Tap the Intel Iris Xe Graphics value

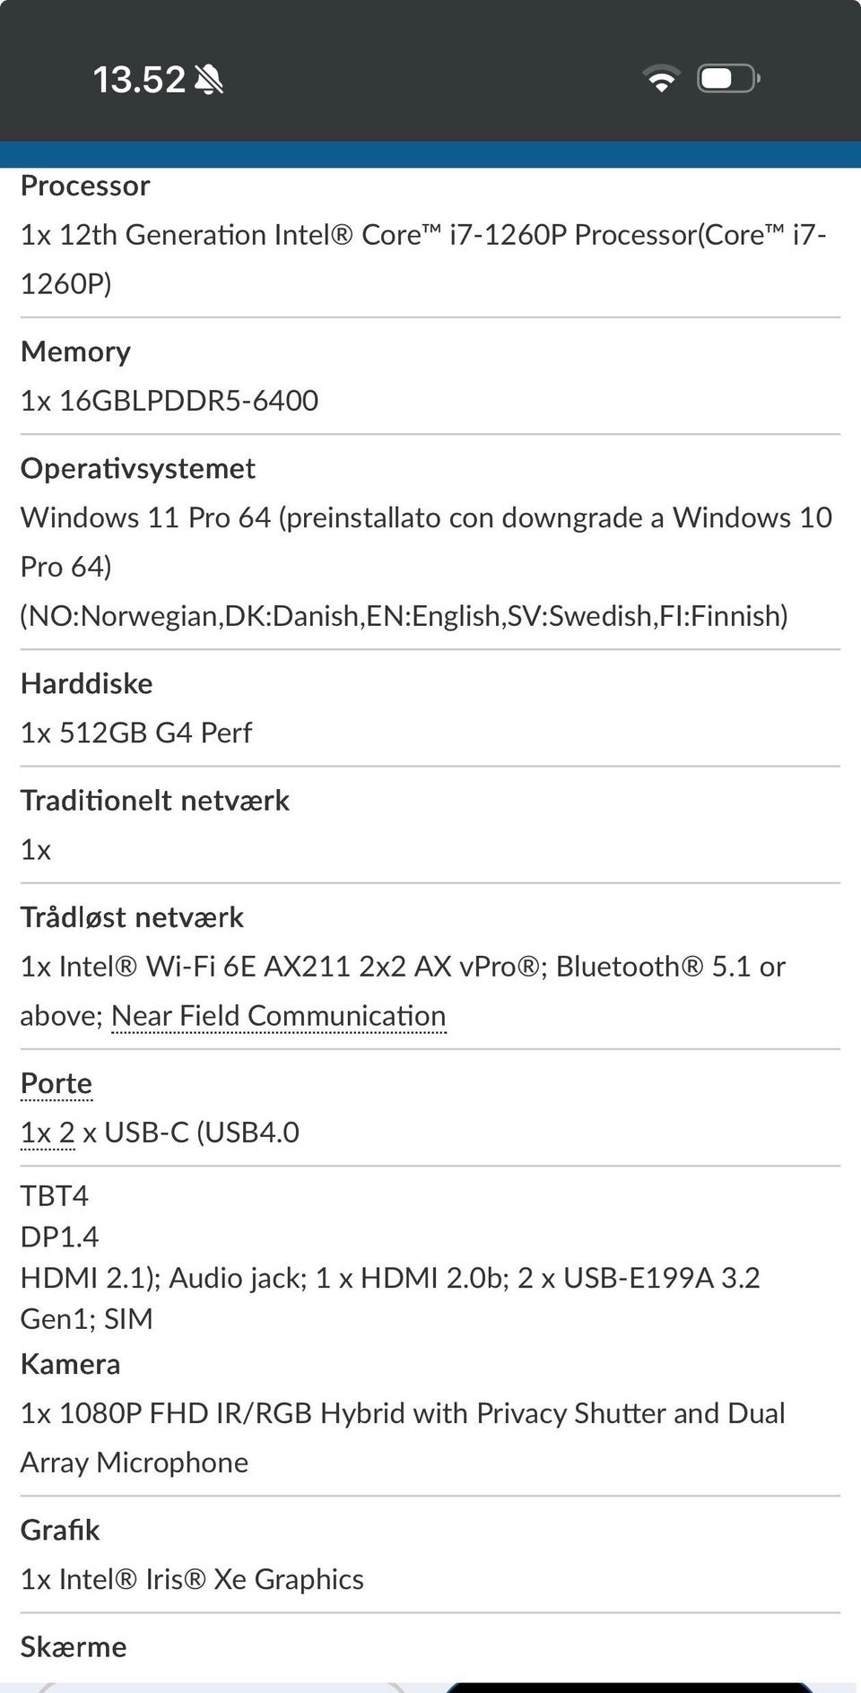[192, 1579]
